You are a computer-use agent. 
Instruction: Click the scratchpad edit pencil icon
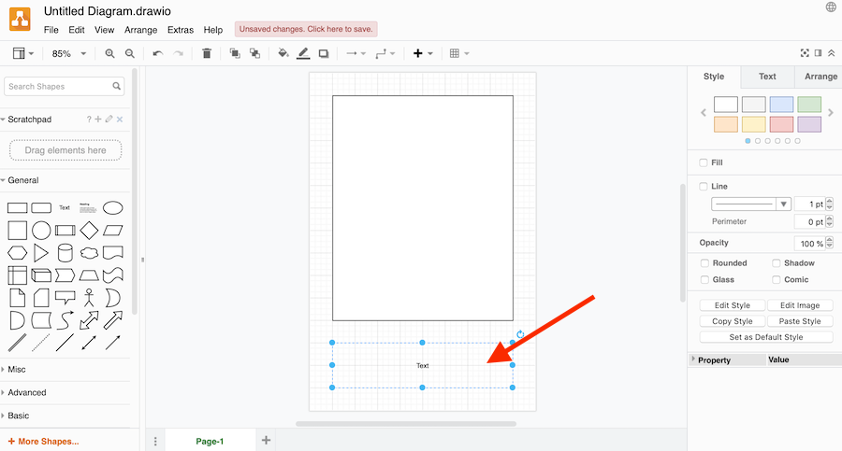tap(109, 119)
